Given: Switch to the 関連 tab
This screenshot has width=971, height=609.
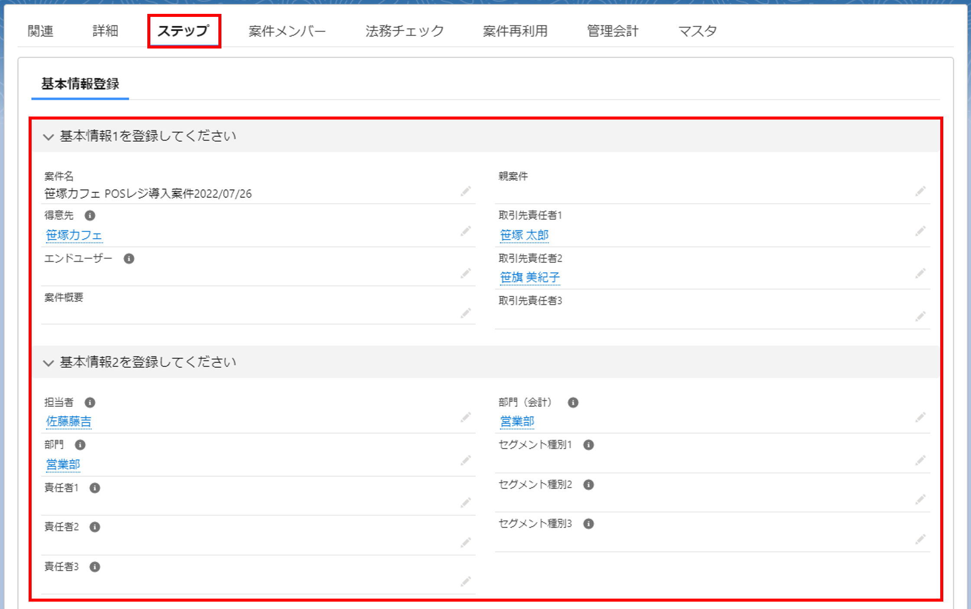Looking at the screenshot, I should pos(40,31).
